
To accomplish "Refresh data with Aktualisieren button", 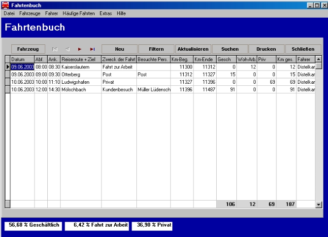I will pyautogui.click(x=193, y=49).
